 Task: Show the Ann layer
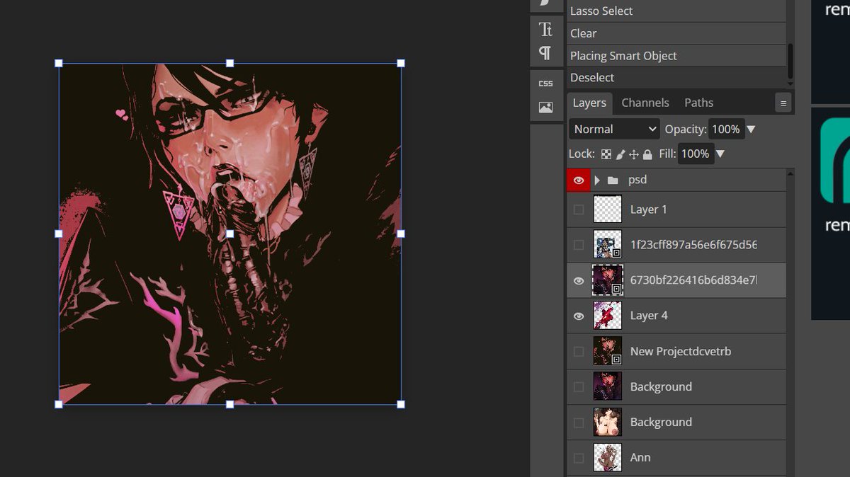pos(579,458)
